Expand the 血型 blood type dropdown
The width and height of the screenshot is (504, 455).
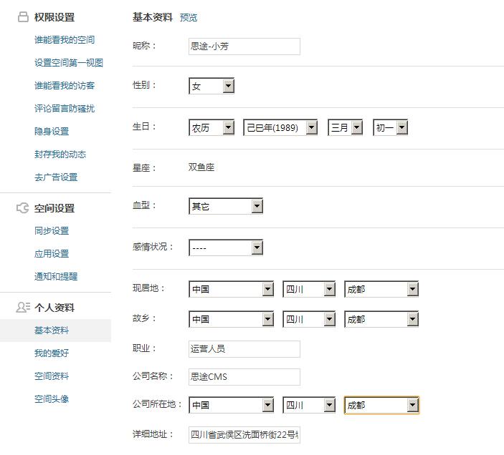point(226,207)
